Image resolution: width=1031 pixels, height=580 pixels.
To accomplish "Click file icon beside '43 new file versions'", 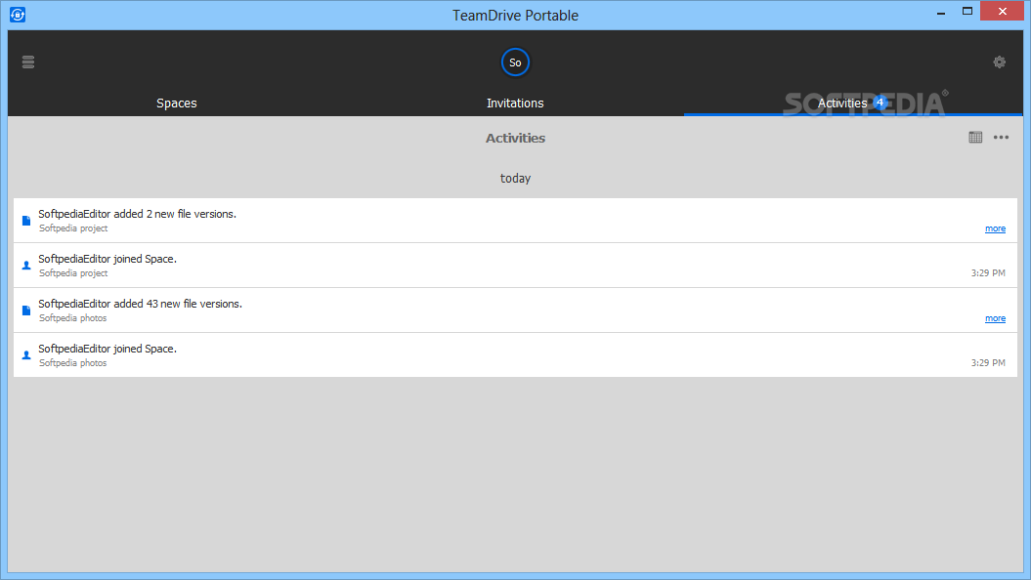I will (26, 311).
